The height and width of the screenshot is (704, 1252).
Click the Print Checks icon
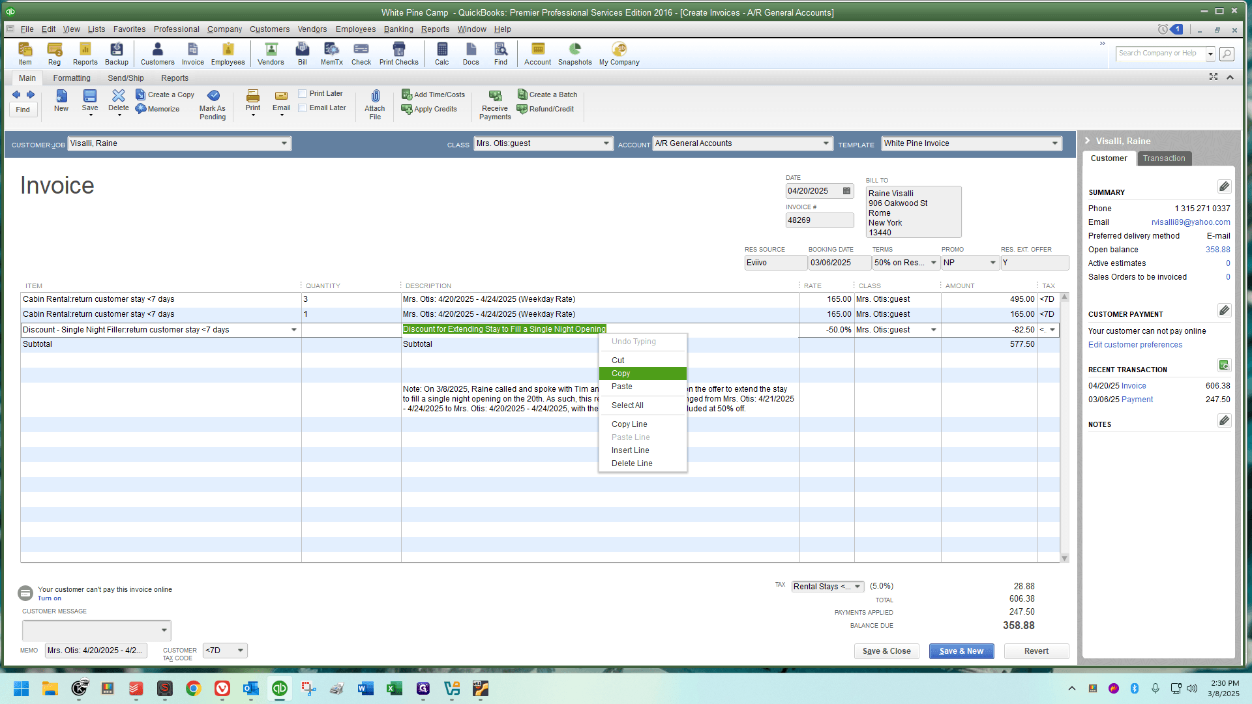pyautogui.click(x=398, y=53)
